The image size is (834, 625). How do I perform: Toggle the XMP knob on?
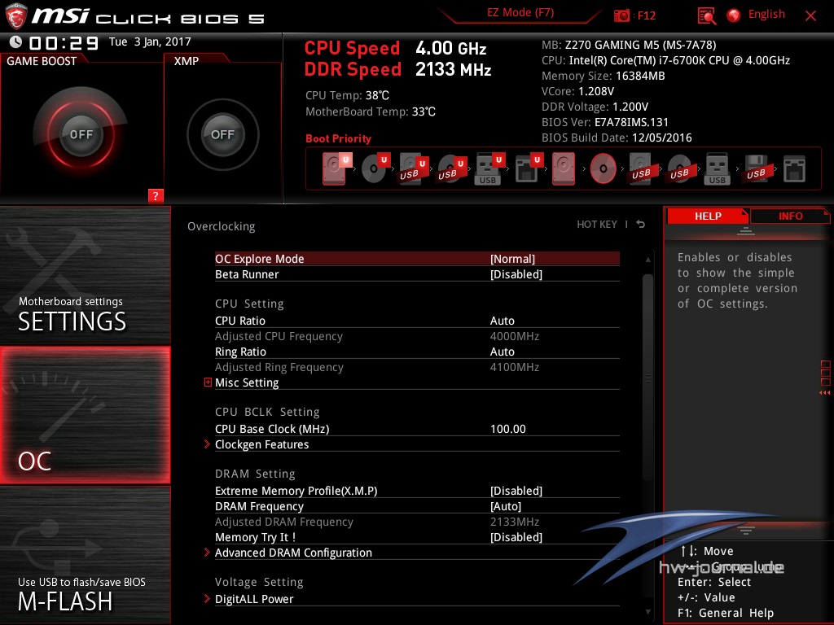pyautogui.click(x=223, y=134)
